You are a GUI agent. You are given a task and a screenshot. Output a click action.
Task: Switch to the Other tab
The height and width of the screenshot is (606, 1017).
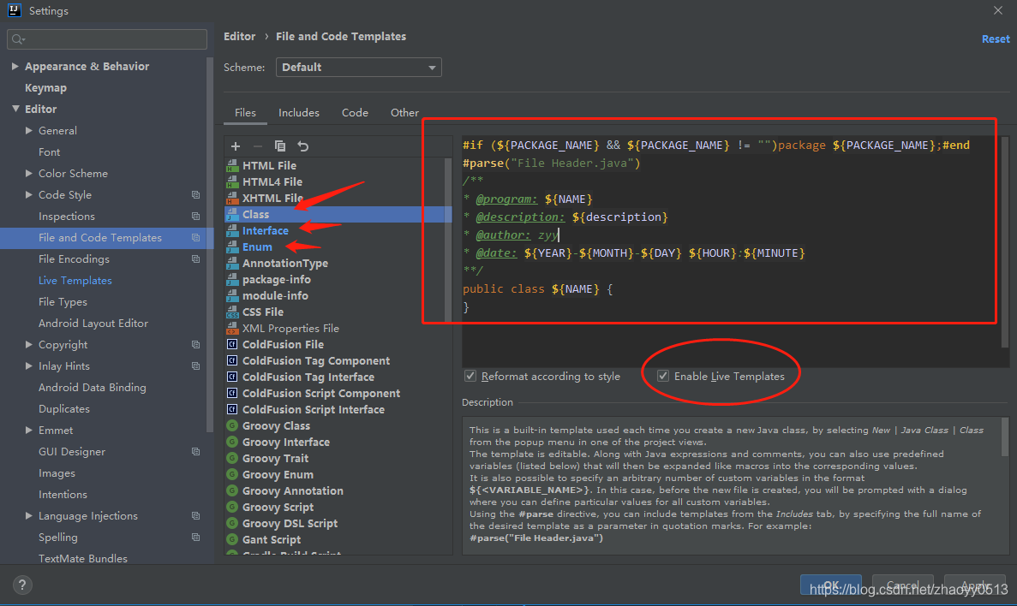coord(404,113)
